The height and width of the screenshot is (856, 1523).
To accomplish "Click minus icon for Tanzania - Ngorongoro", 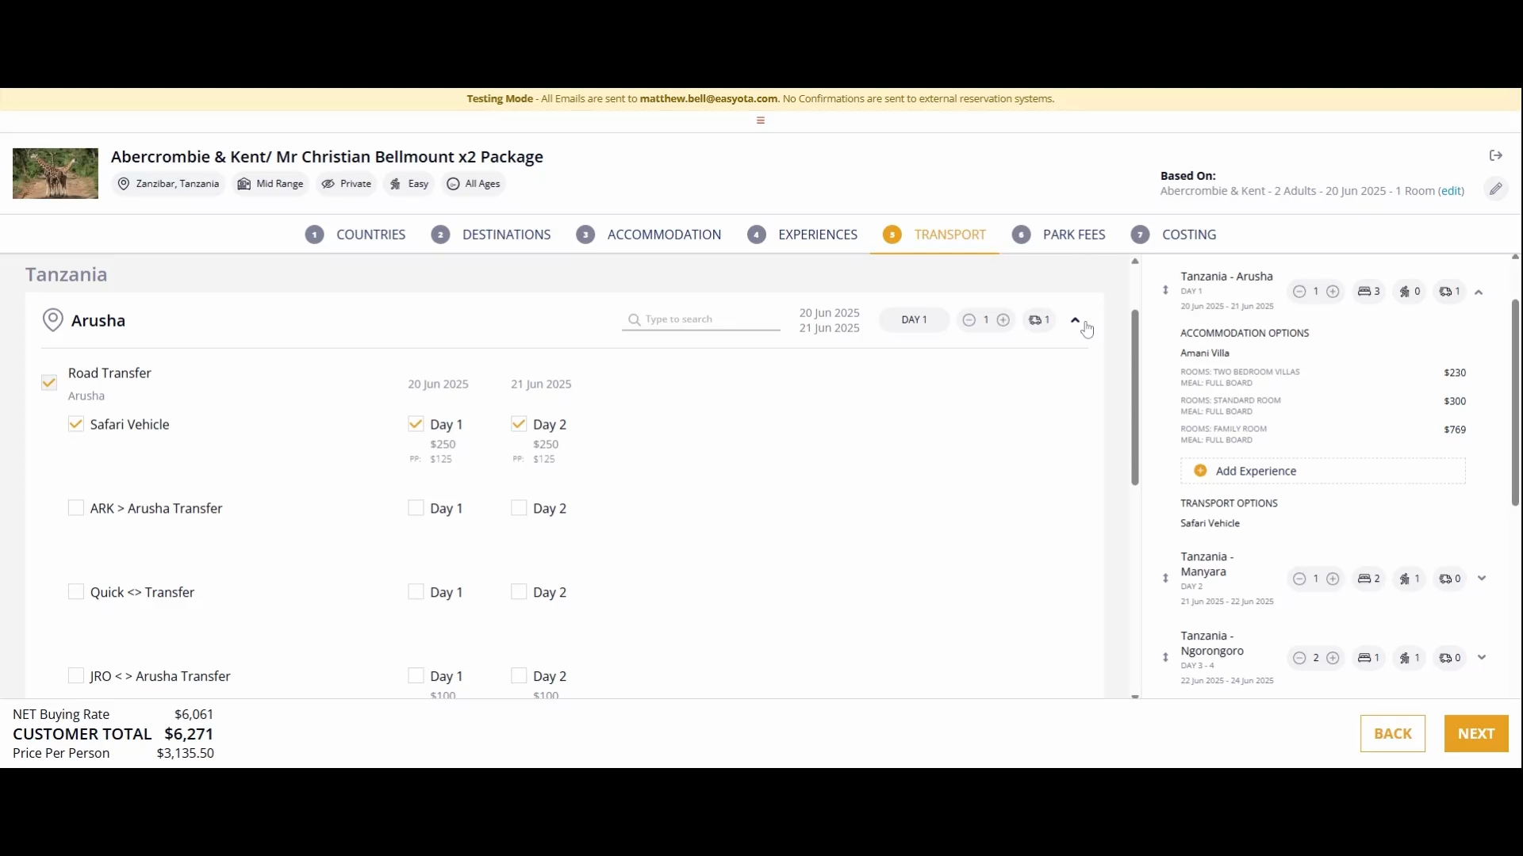I will click(x=1299, y=658).
